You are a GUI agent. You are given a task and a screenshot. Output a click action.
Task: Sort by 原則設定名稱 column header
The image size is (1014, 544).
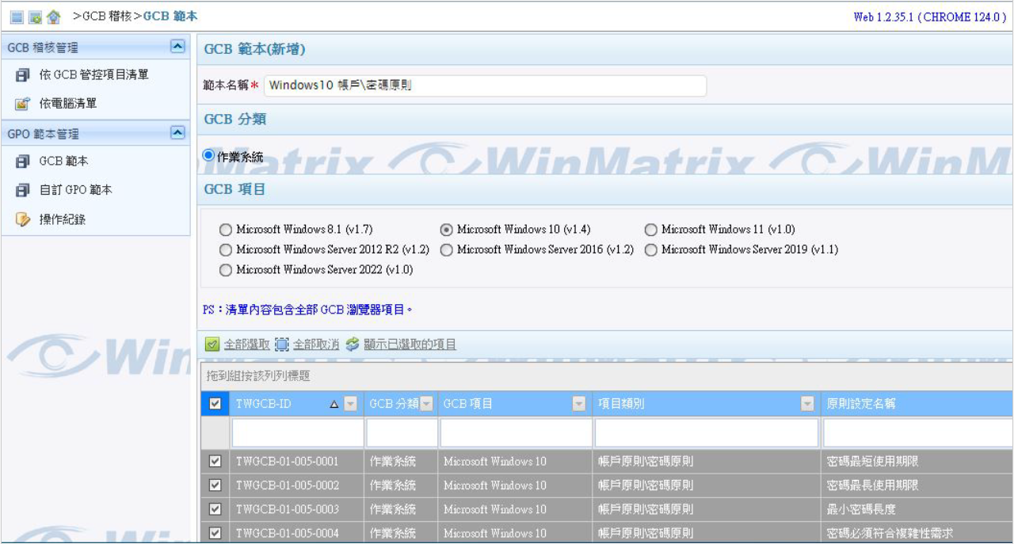[860, 404]
